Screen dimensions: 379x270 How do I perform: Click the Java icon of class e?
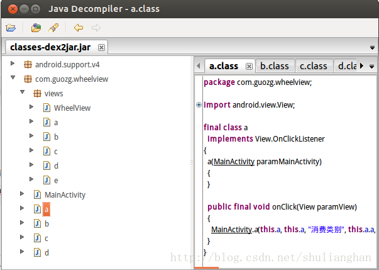click(x=47, y=180)
